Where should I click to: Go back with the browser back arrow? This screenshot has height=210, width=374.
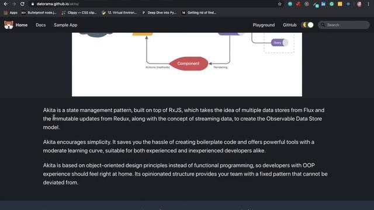(6, 4)
